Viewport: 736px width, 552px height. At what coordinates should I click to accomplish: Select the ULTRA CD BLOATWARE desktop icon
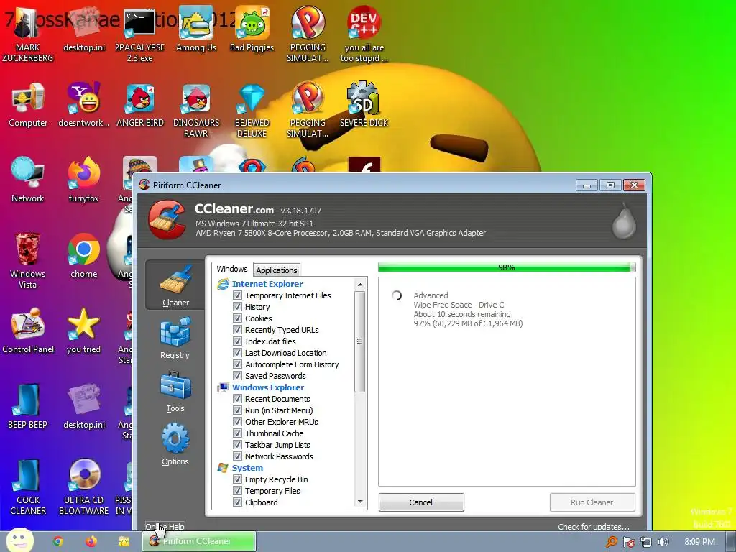point(83,487)
